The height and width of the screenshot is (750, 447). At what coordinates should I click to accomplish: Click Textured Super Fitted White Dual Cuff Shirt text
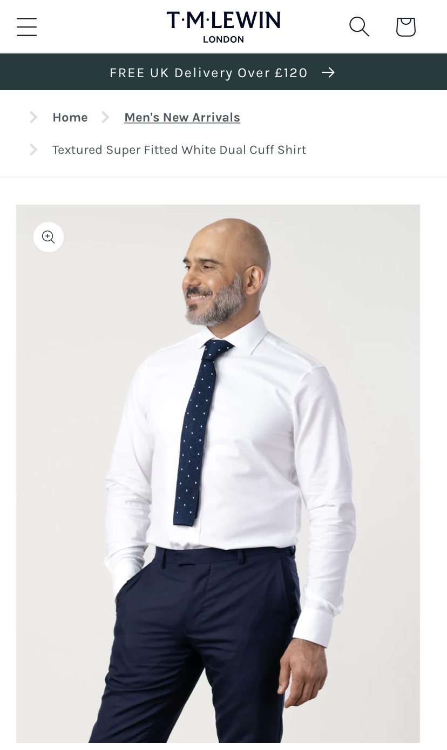[179, 150]
